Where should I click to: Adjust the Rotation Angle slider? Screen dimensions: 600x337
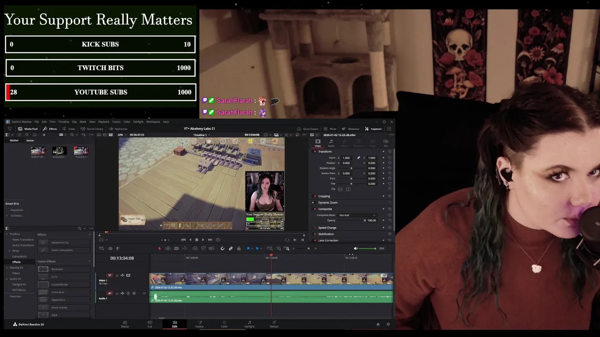pyautogui.click(x=351, y=168)
